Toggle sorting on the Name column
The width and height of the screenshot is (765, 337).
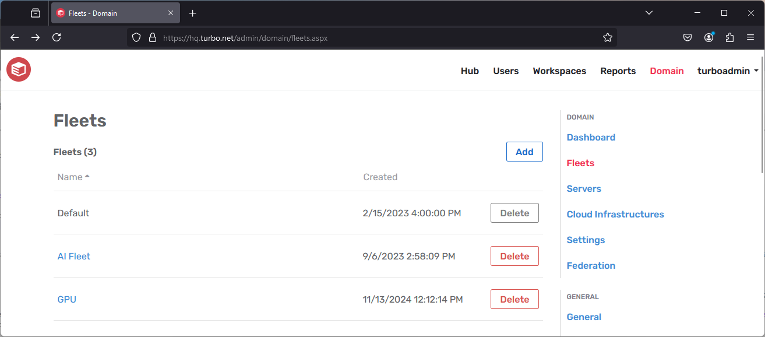tap(73, 177)
